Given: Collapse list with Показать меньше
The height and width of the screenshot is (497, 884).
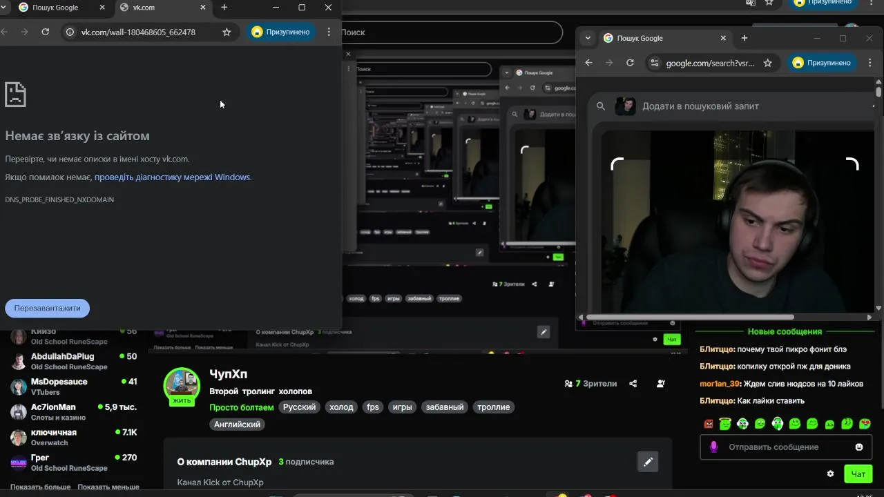Looking at the screenshot, I should pos(108,487).
